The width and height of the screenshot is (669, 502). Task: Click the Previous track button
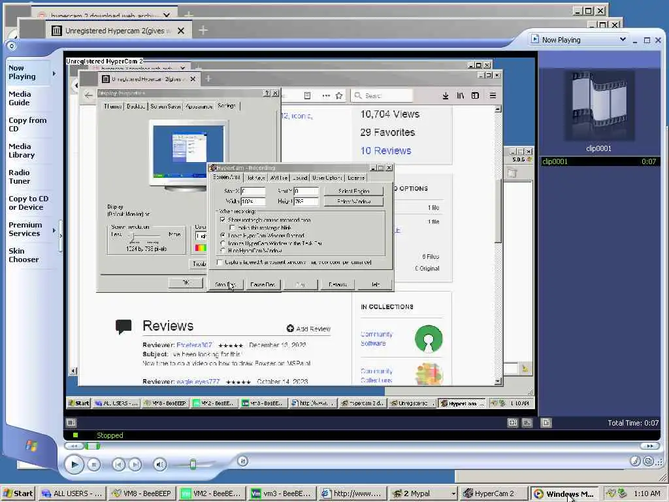[119, 465]
